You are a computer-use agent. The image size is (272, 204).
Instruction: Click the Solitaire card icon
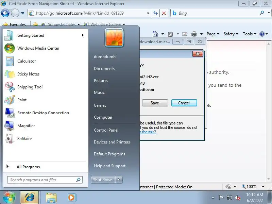(x=9, y=139)
